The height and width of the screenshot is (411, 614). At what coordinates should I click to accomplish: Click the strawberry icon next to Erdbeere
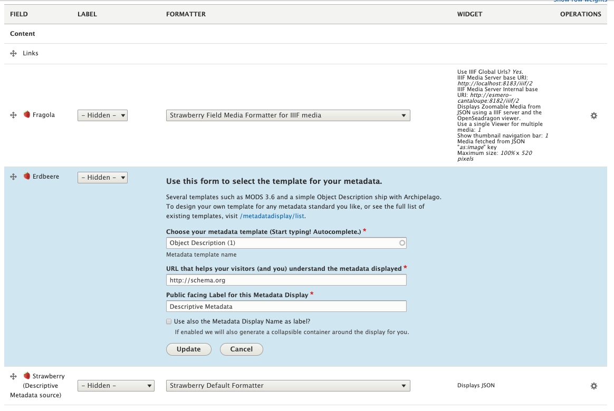[27, 177]
